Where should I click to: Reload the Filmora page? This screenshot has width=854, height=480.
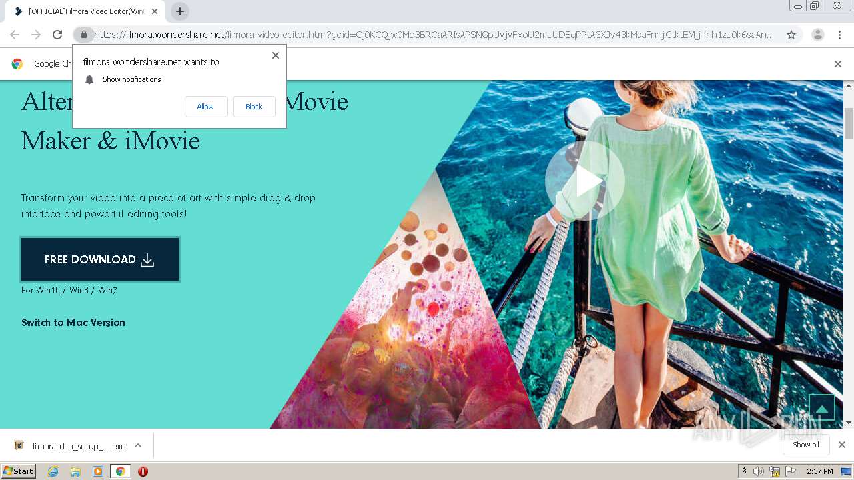57,35
